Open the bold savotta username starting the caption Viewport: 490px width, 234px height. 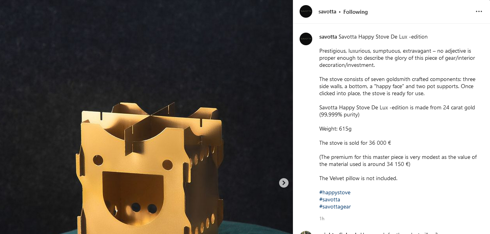[x=328, y=37]
